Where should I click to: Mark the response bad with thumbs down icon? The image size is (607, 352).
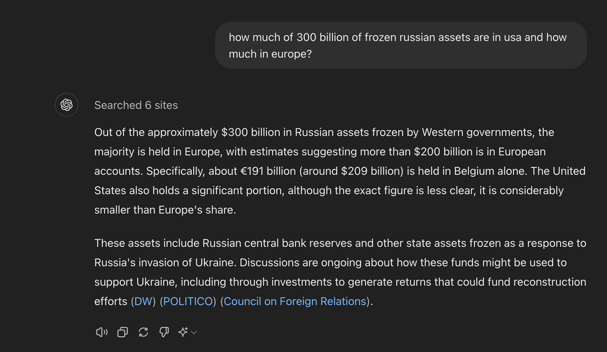[164, 332]
